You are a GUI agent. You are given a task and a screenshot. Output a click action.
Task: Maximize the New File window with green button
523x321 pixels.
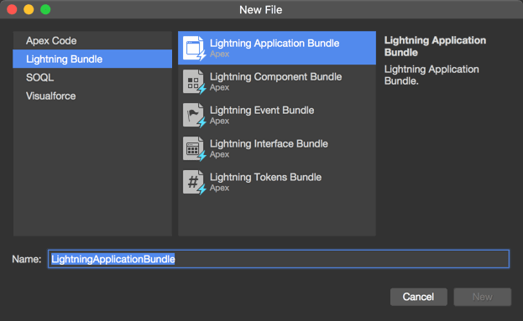45,10
